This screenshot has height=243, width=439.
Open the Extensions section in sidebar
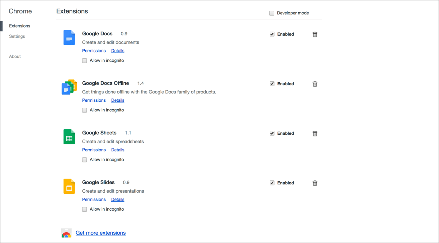point(19,26)
